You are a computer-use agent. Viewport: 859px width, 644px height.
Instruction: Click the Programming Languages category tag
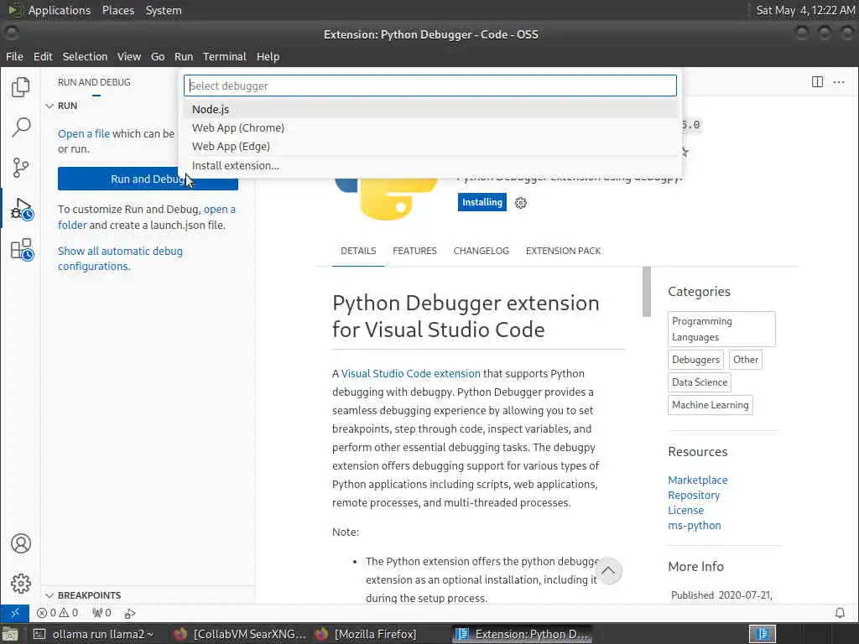tap(721, 329)
